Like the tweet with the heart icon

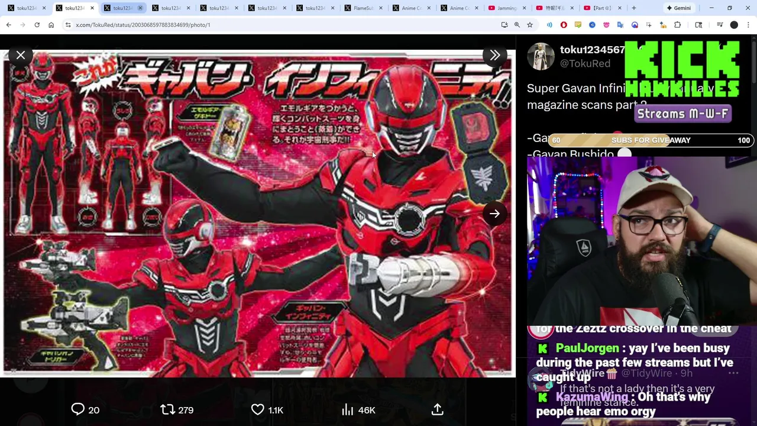[258, 409]
